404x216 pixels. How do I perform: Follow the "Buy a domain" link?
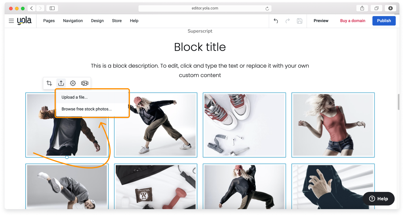pyautogui.click(x=353, y=21)
